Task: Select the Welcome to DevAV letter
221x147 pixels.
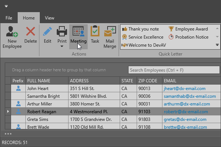Action: tap(144, 45)
